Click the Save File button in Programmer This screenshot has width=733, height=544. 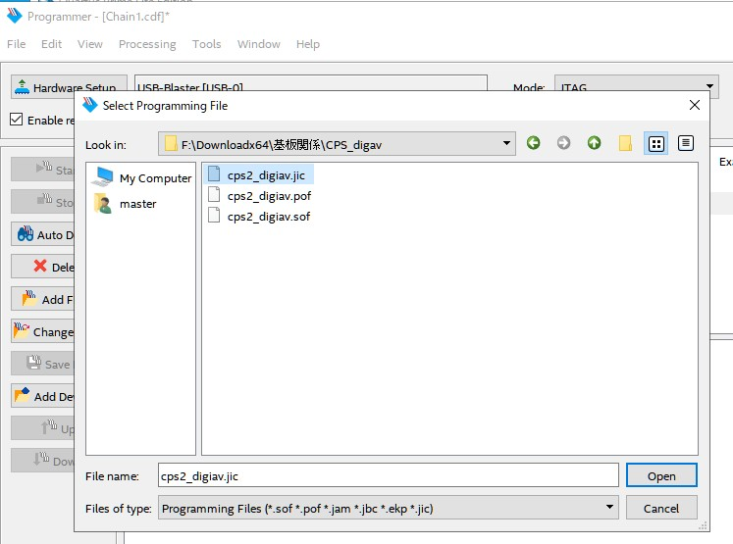click(x=43, y=364)
